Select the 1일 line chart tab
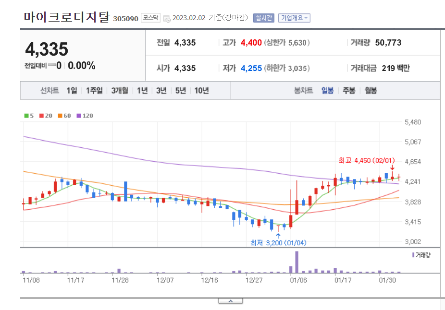The width and height of the screenshot is (445, 310). click(x=72, y=91)
